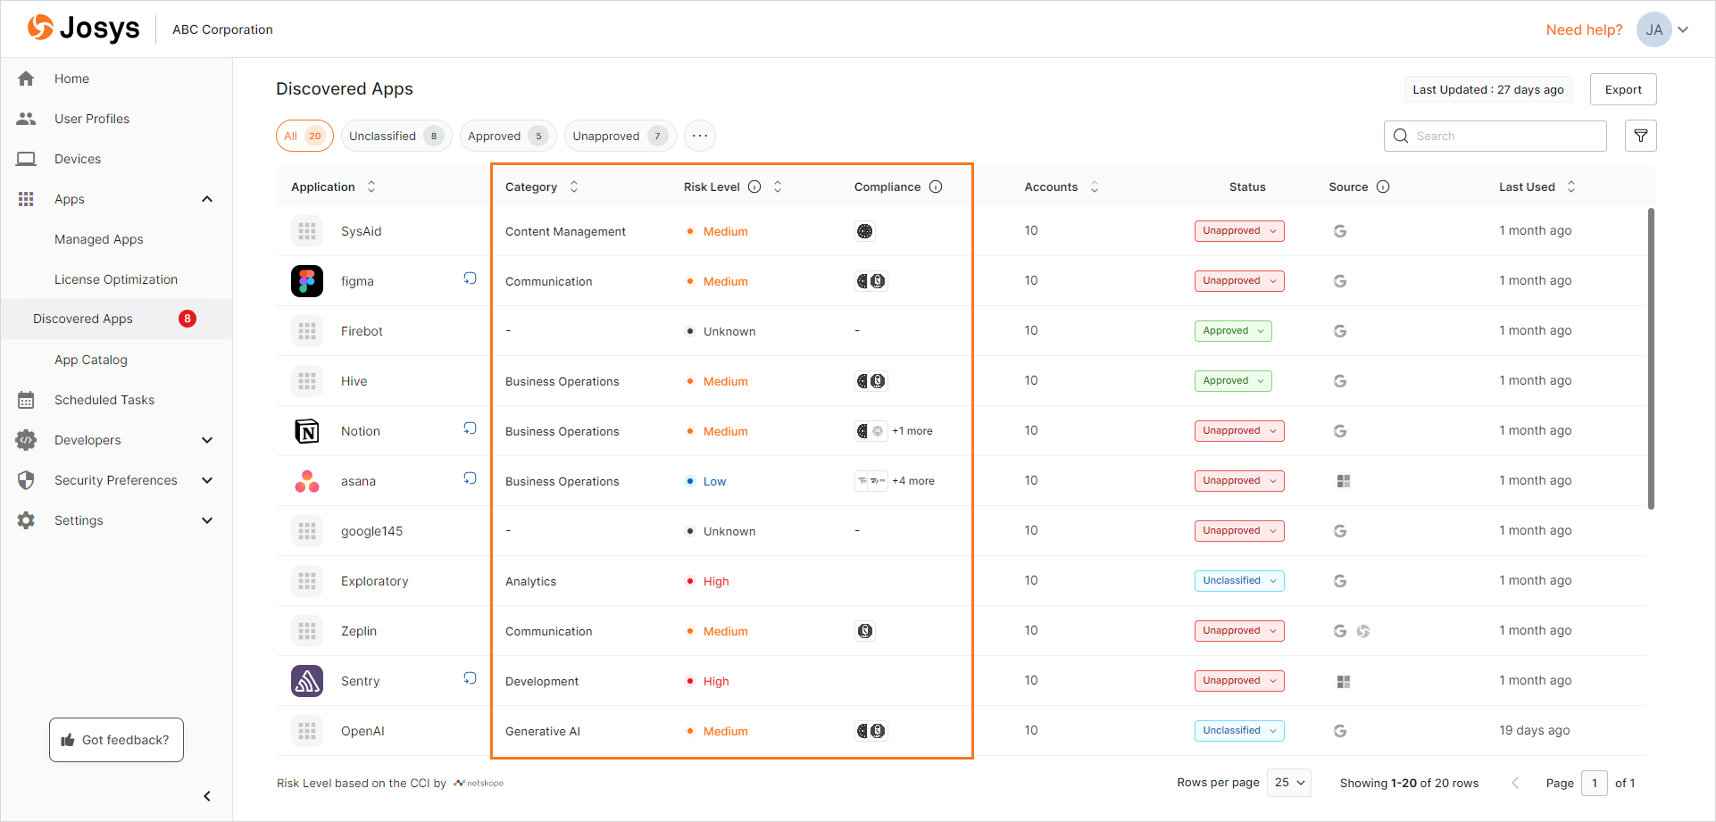Open the filter funnel icon

coord(1641,136)
